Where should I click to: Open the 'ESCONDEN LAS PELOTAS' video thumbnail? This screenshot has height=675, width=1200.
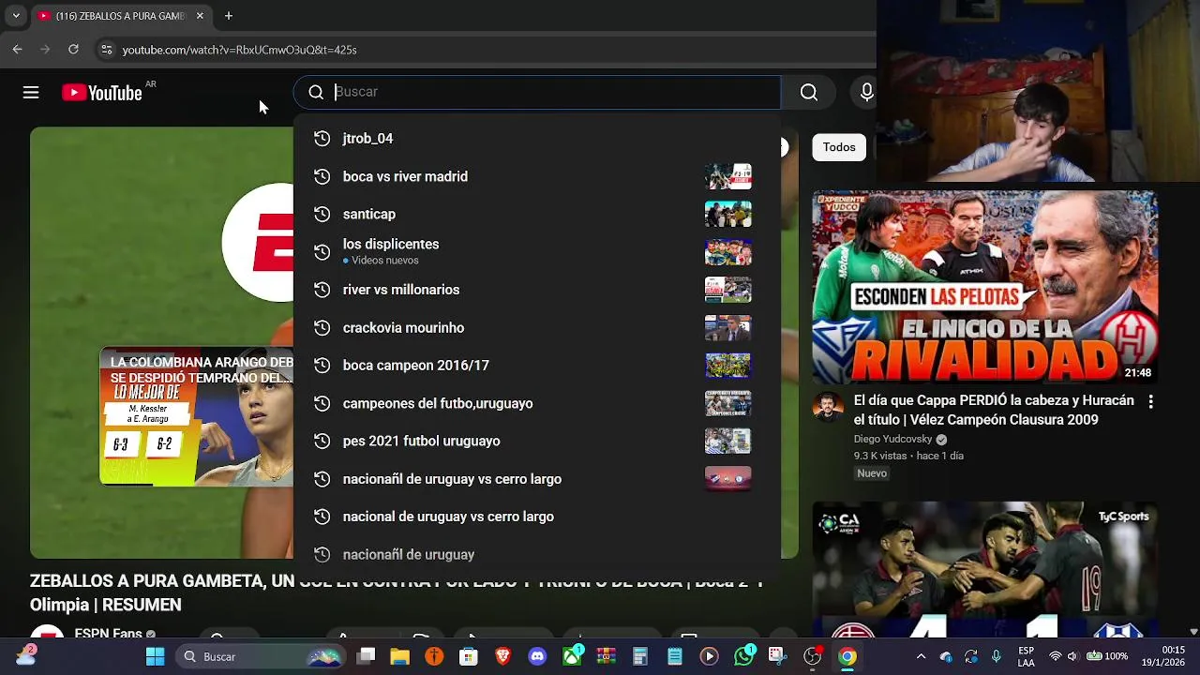[985, 288]
